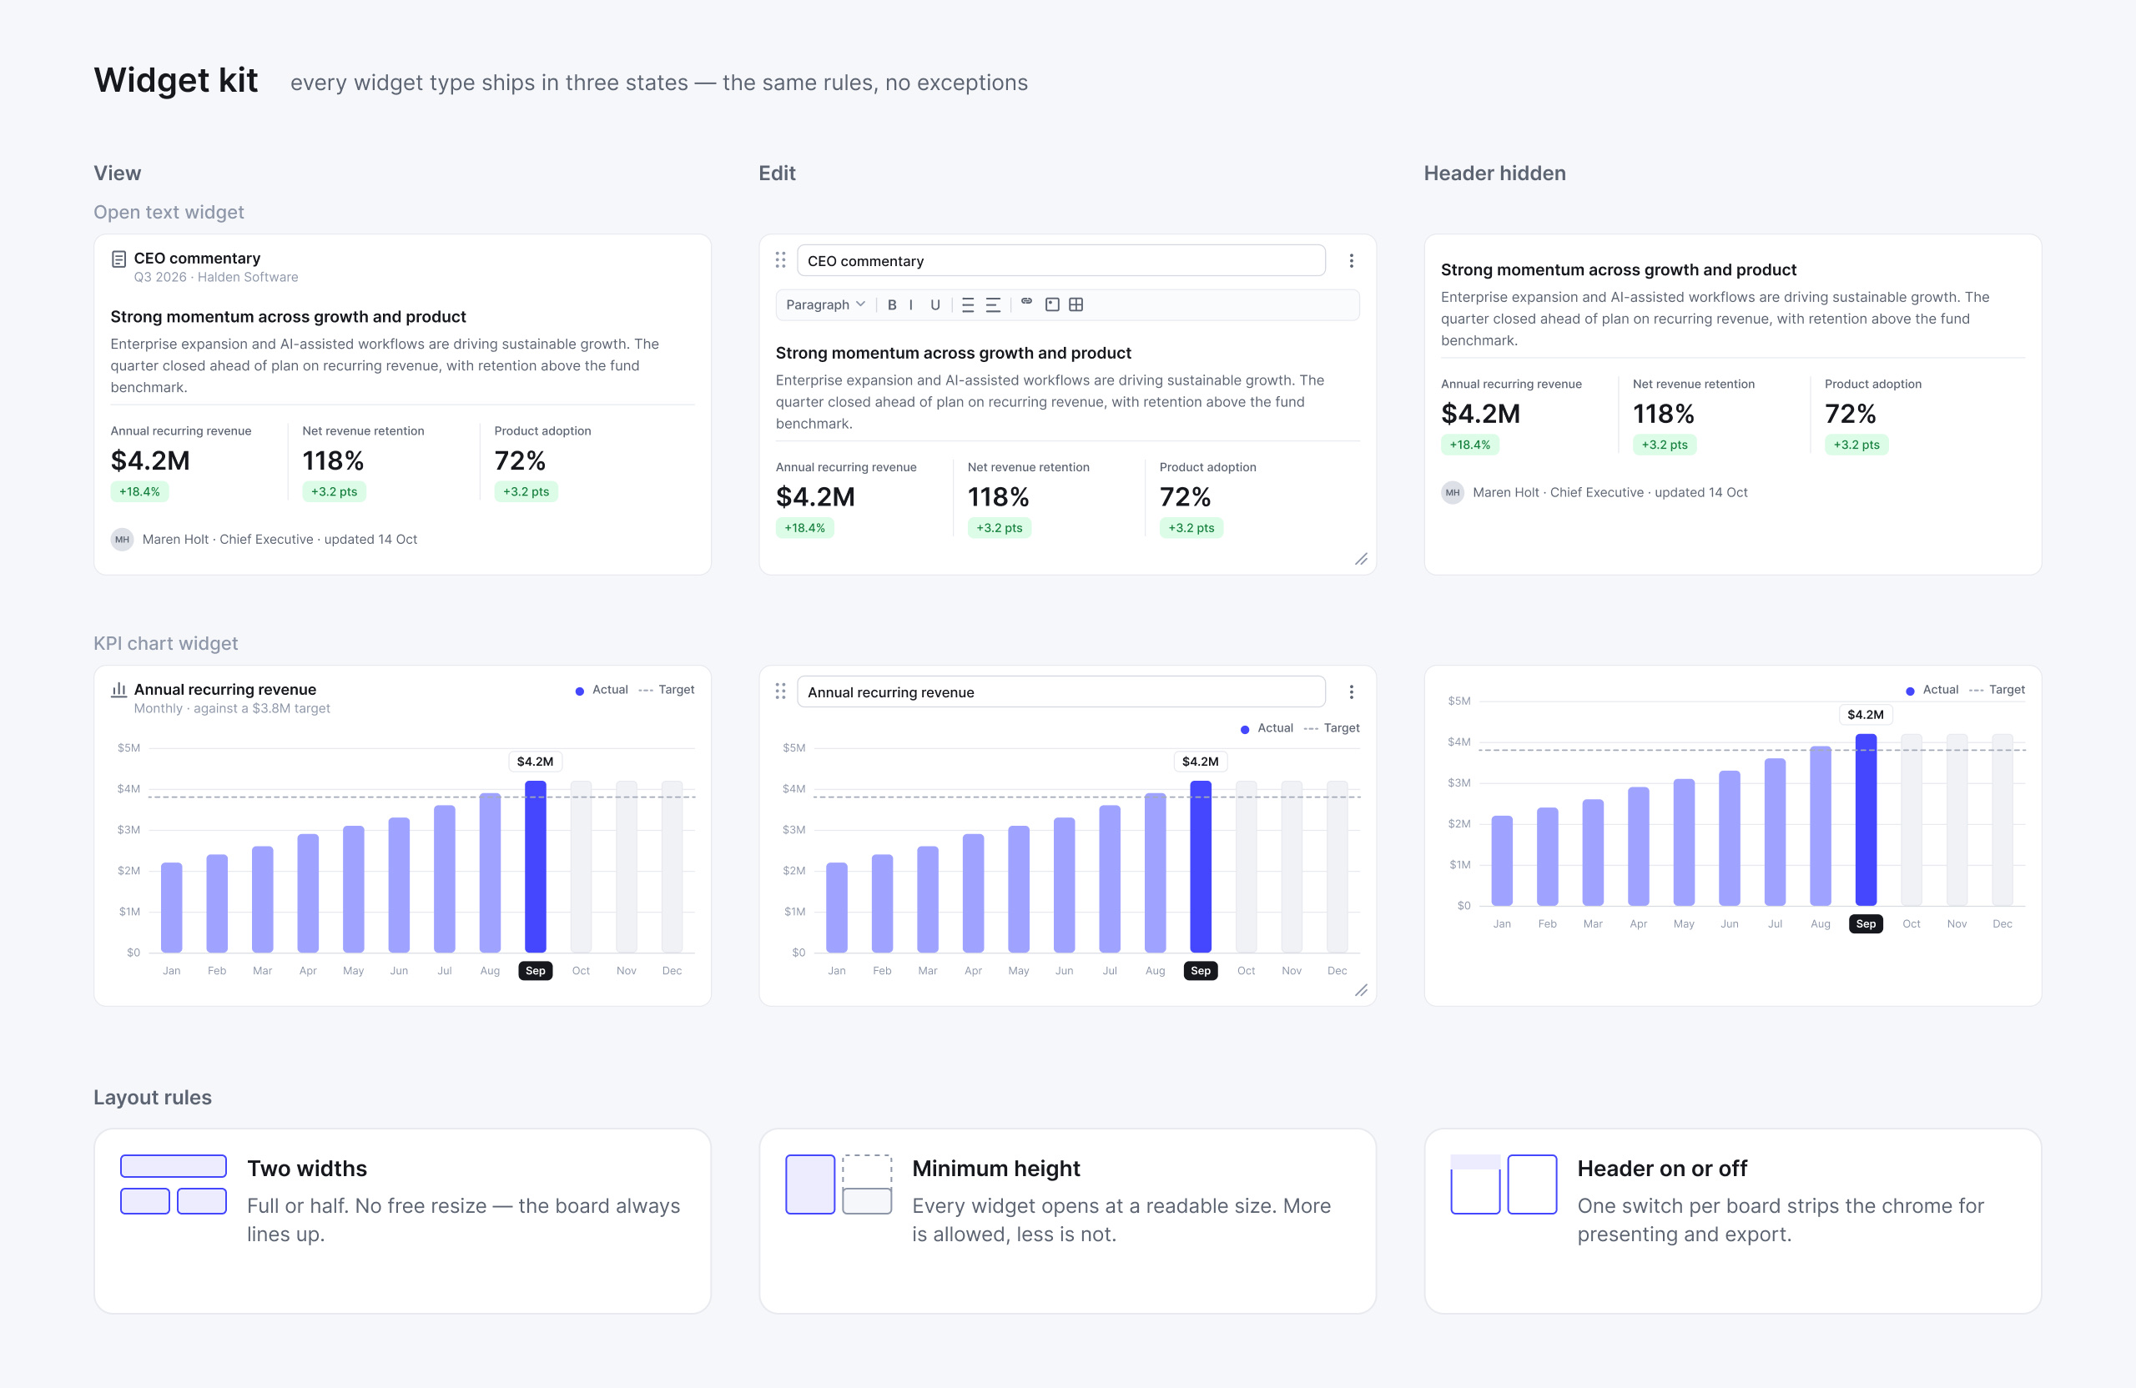This screenshot has height=1388, width=2136.
Task: Click 'Monthly · against a $3.8M target' subtitle
Action: click(x=233, y=709)
